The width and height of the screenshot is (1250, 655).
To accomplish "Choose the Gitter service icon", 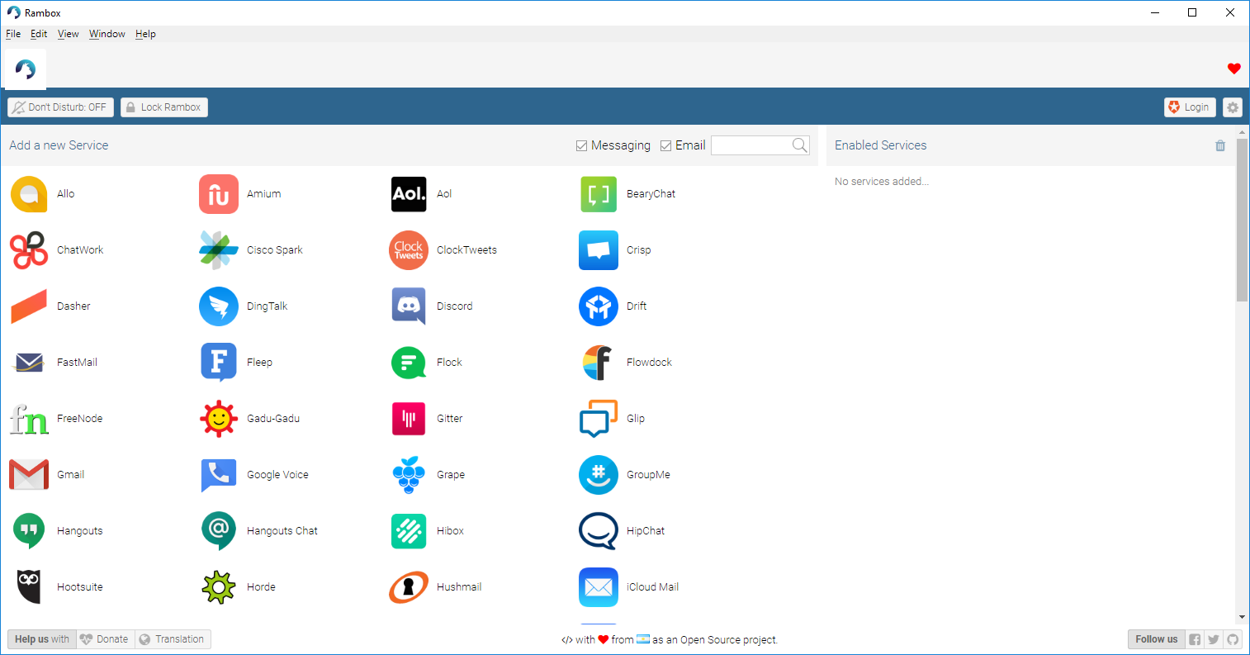I will click(409, 419).
